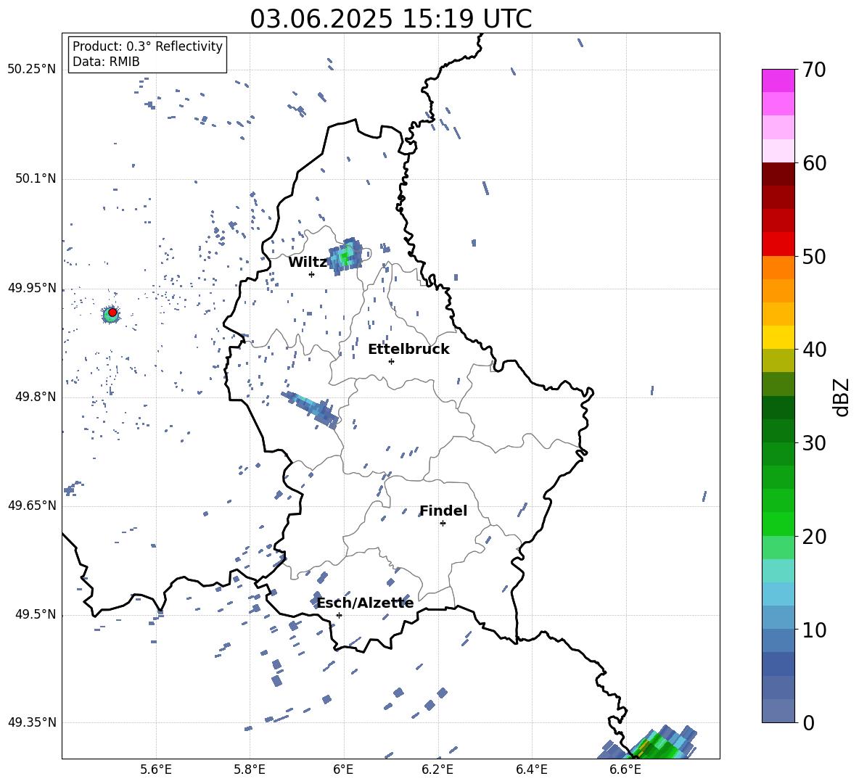Click the 5.6°E longitude label
Viewport: 859px width, 784px height.
156,770
